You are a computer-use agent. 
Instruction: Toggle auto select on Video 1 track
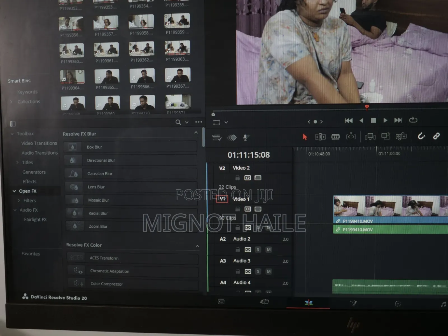pos(248,209)
